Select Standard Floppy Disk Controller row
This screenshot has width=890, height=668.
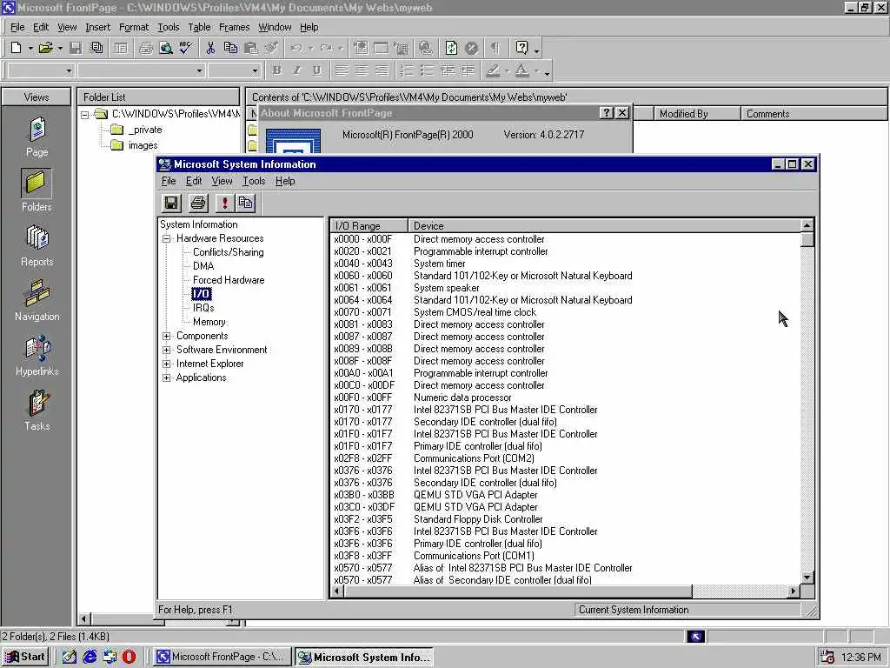tap(565, 519)
